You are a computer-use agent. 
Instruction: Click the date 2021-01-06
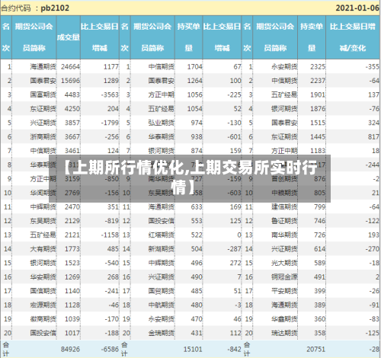357,8
